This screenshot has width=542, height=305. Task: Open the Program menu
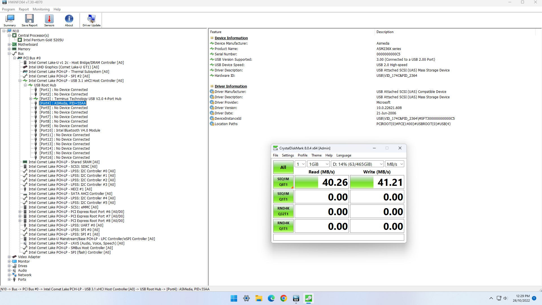point(8,9)
